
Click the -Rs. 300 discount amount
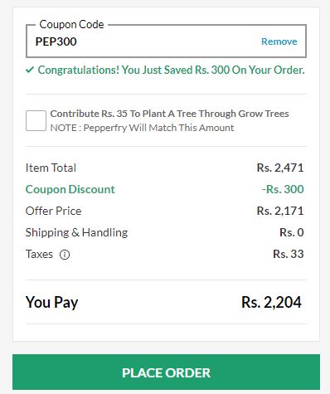[x=283, y=189]
